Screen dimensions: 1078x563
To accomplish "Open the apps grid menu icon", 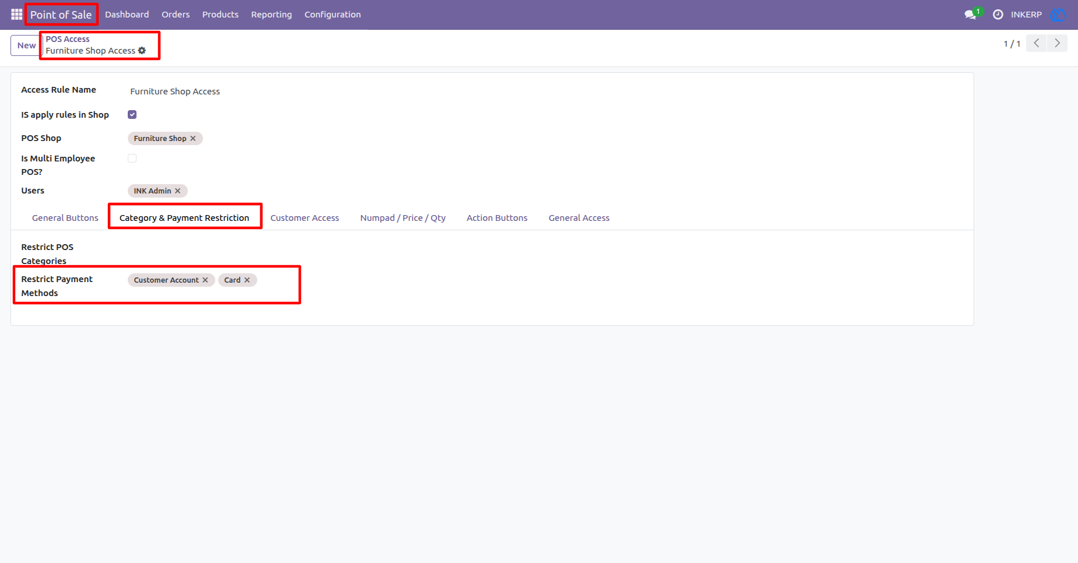I will (16, 14).
